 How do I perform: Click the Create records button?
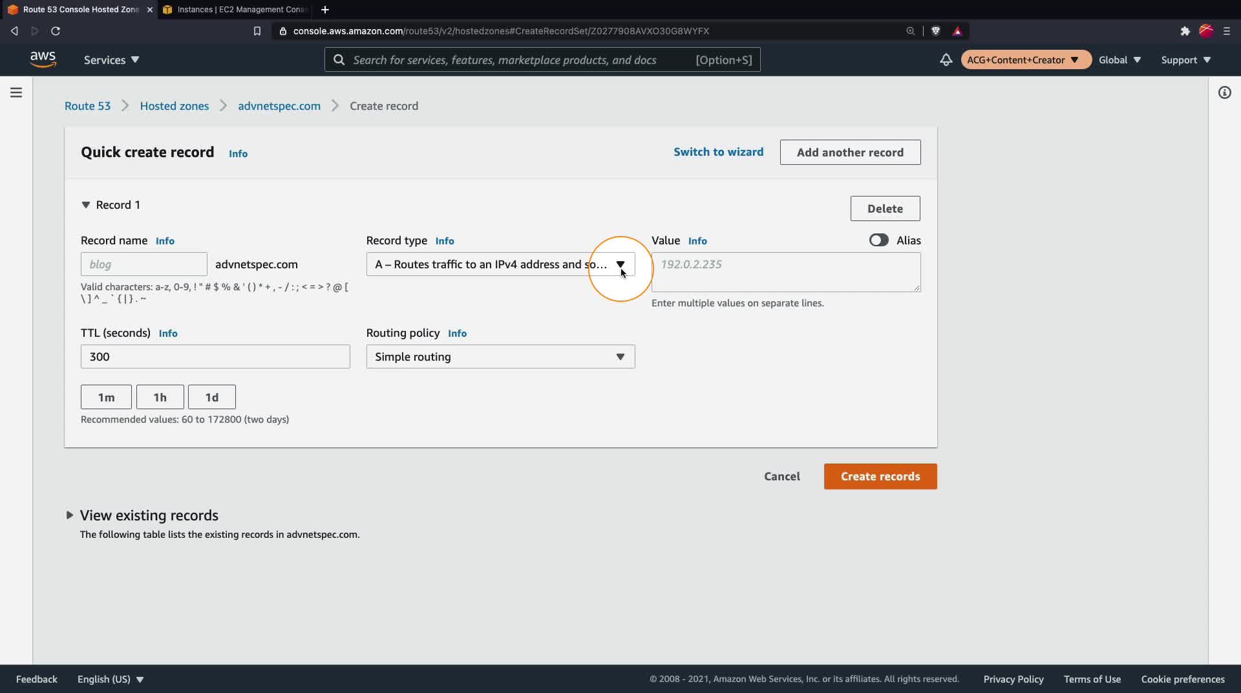pyautogui.click(x=880, y=476)
